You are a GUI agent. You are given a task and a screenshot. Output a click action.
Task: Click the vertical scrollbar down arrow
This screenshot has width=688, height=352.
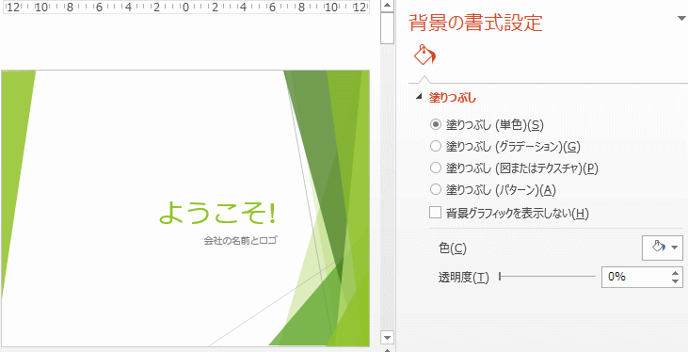click(x=387, y=338)
